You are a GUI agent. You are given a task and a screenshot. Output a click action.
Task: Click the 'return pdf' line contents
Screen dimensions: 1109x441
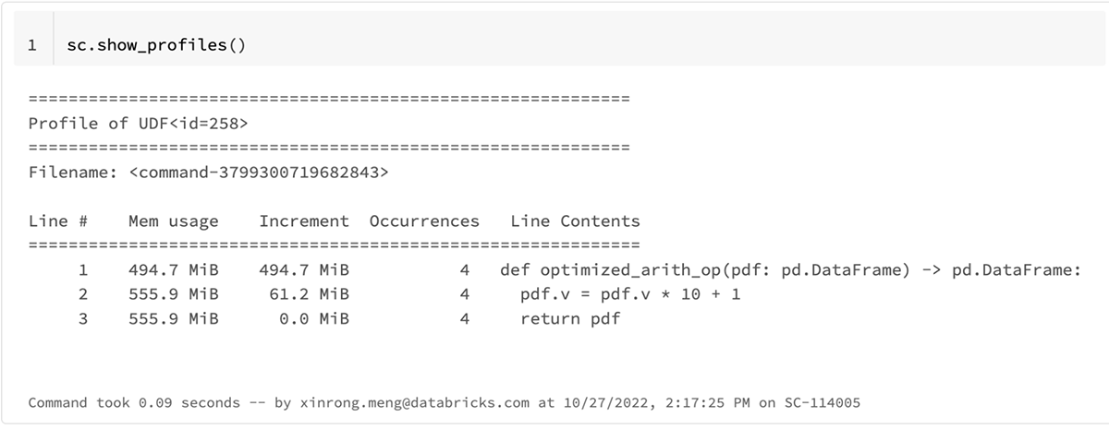click(570, 318)
